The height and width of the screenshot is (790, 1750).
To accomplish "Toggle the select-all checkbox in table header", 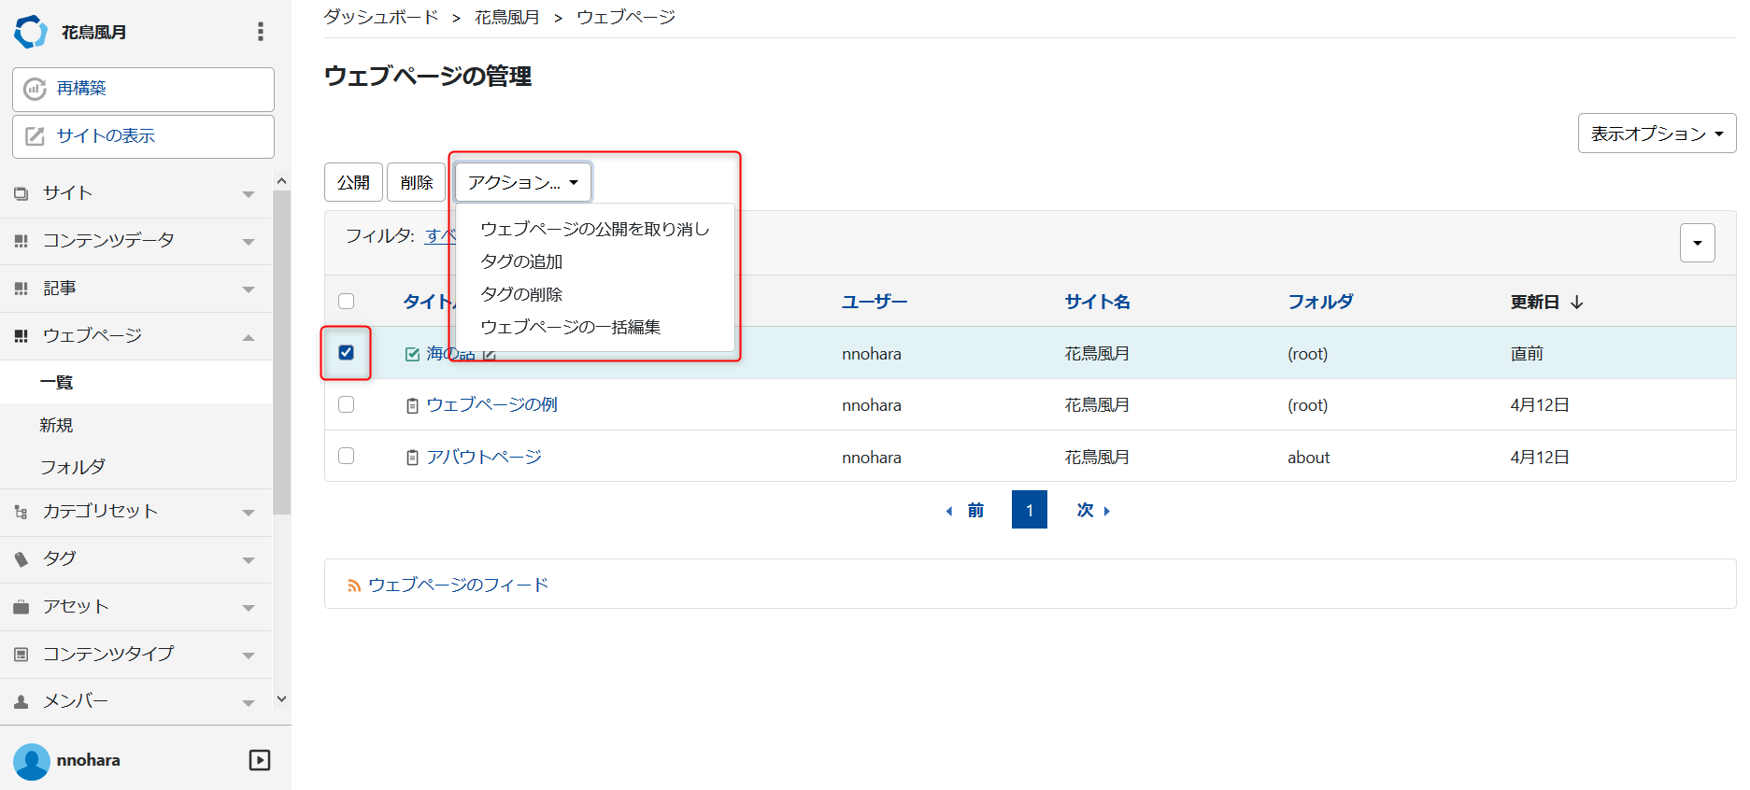I will click(347, 301).
